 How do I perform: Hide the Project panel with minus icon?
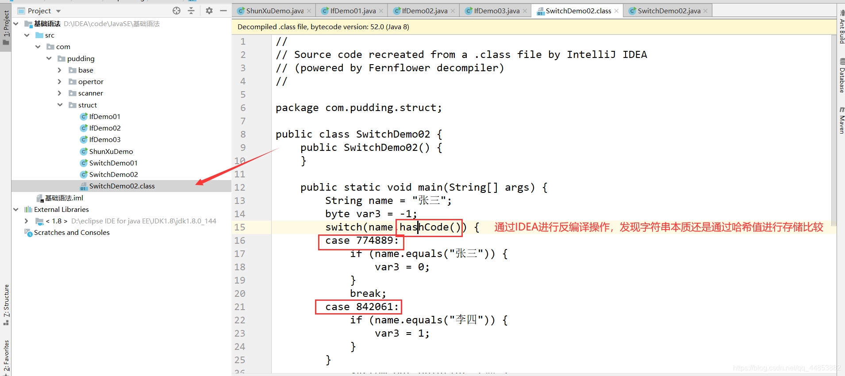coord(223,11)
